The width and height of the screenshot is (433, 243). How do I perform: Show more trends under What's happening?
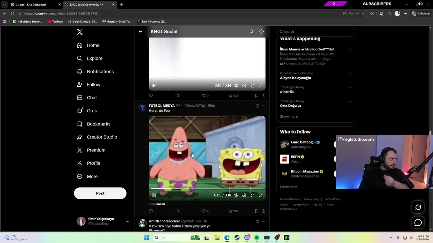pos(289,116)
